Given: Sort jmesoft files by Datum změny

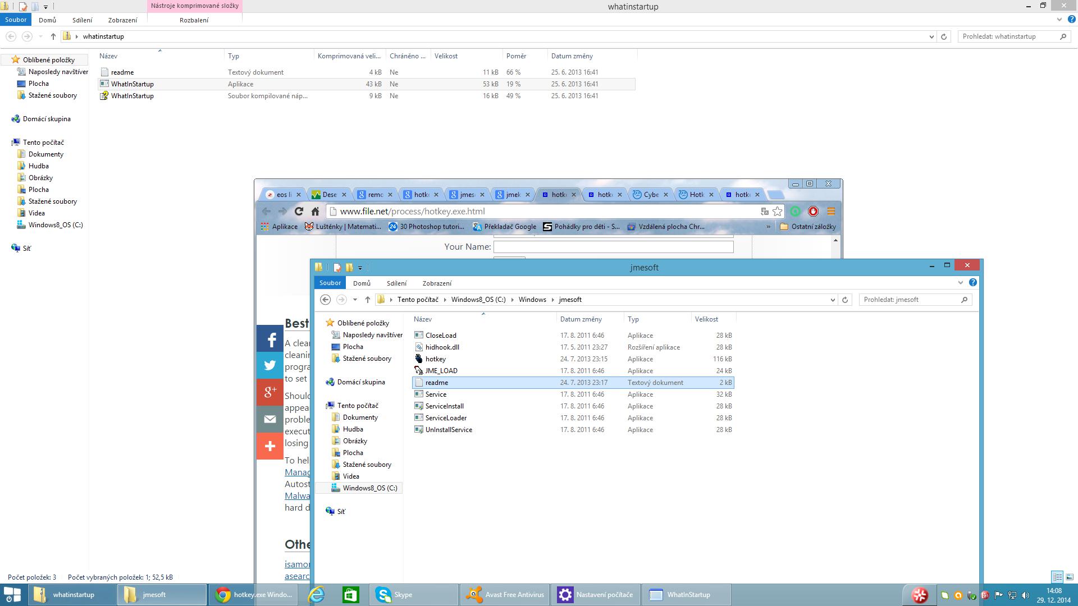Looking at the screenshot, I should (x=581, y=319).
